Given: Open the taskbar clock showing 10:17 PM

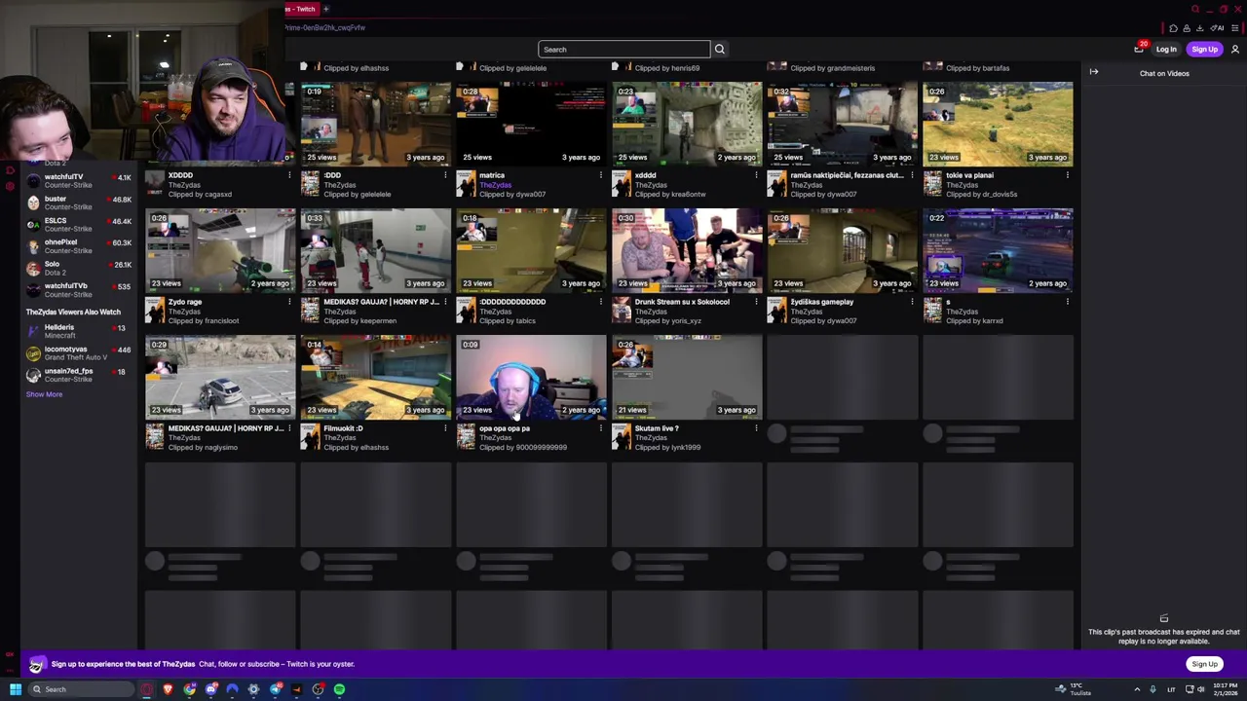Looking at the screenshot, I should tap(1226, 689).
